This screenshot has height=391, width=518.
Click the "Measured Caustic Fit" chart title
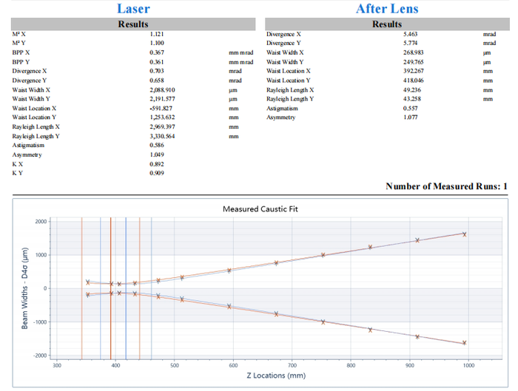(260, 209)
